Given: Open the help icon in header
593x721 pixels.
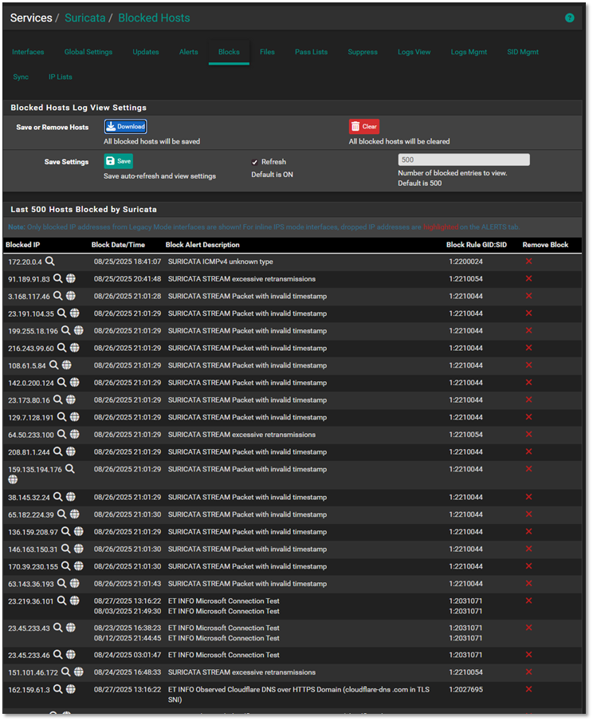Looking at the screenshot, I should coord(570,18).
